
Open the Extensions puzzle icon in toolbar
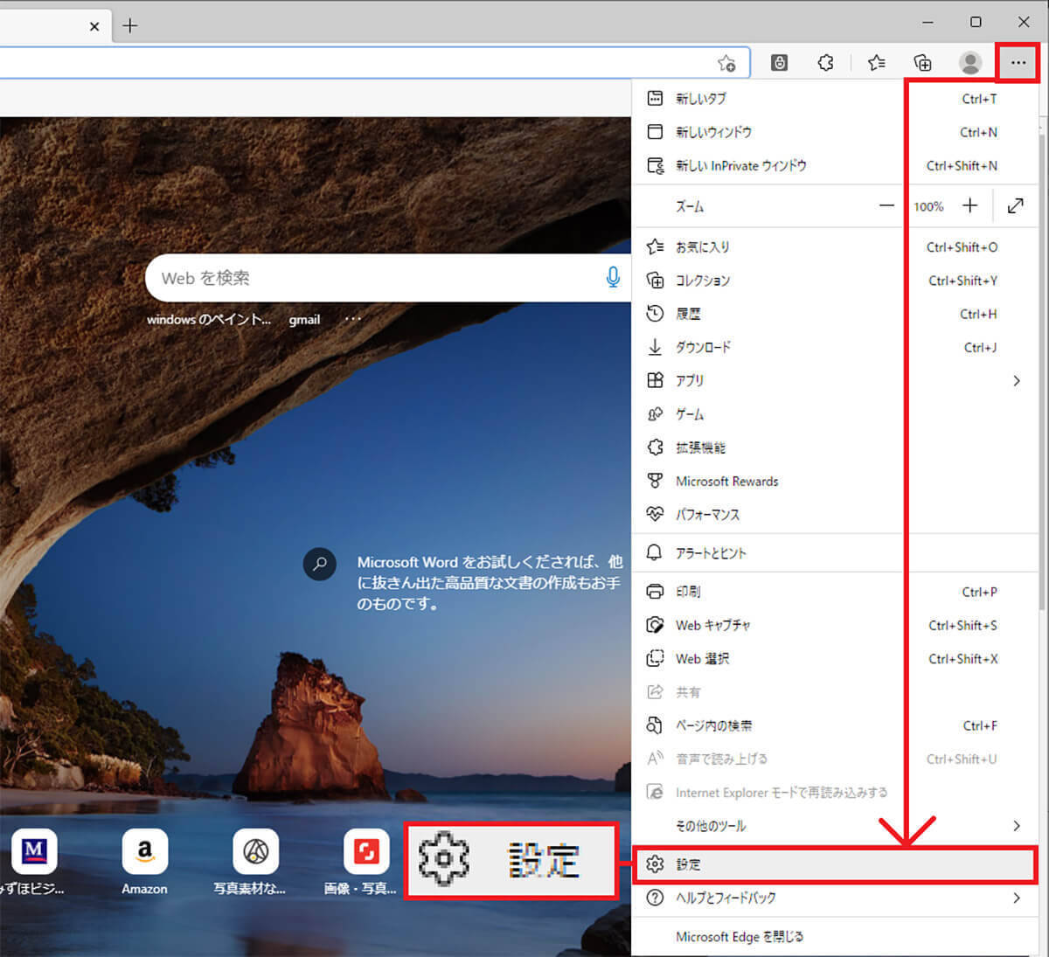point(825,62)
